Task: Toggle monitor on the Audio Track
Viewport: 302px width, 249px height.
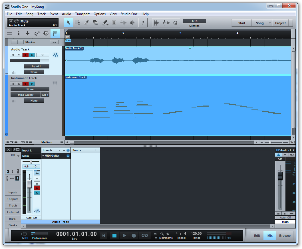Action: 32,55
